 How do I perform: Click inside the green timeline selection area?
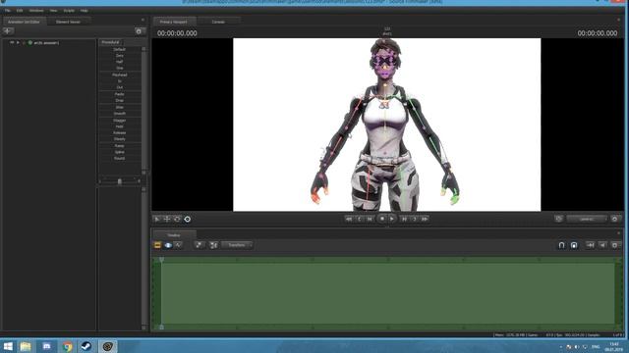387,293
